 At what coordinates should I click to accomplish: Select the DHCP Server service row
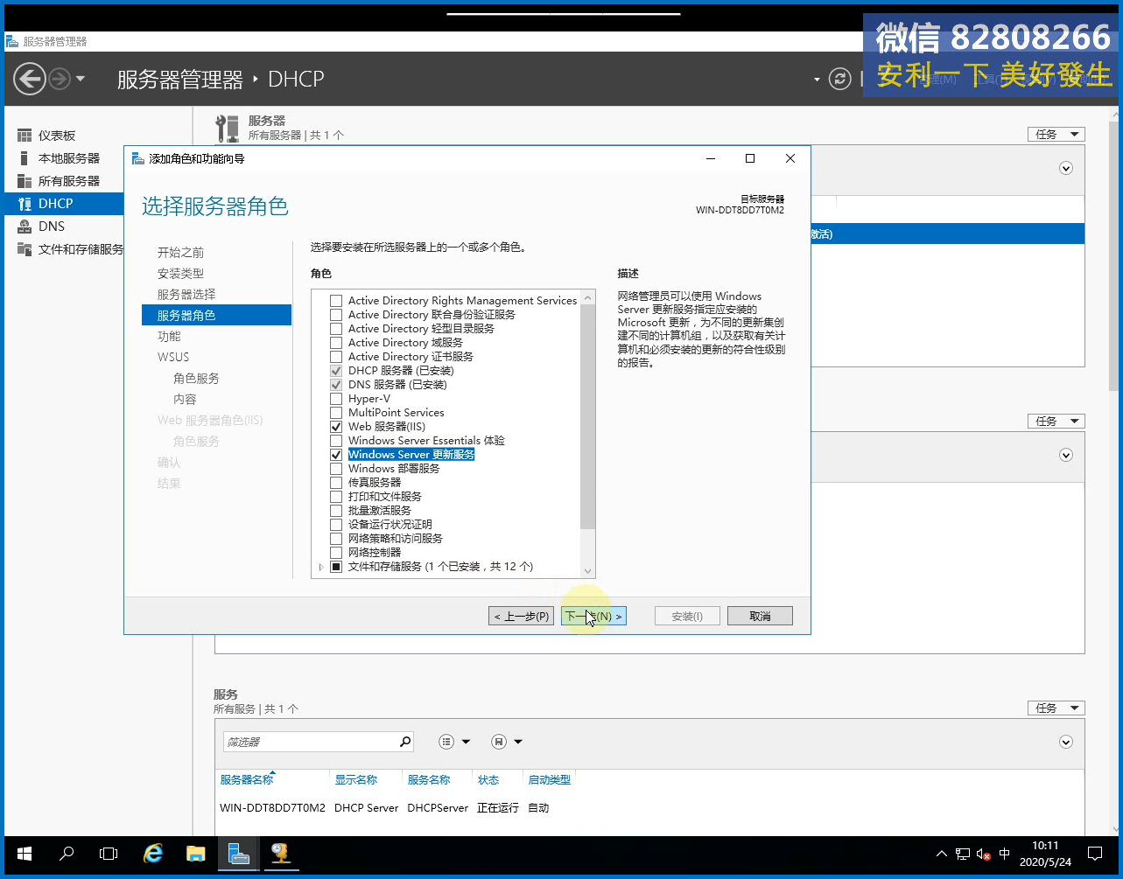click(648, 807)
